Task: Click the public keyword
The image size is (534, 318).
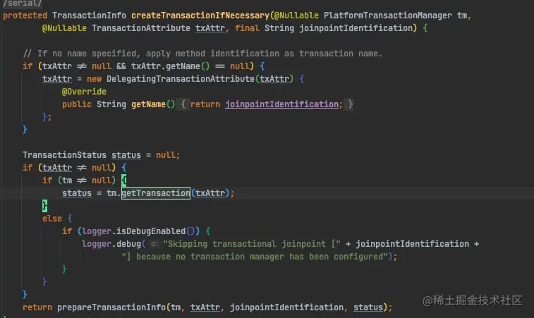Action: tap(77, 104)
